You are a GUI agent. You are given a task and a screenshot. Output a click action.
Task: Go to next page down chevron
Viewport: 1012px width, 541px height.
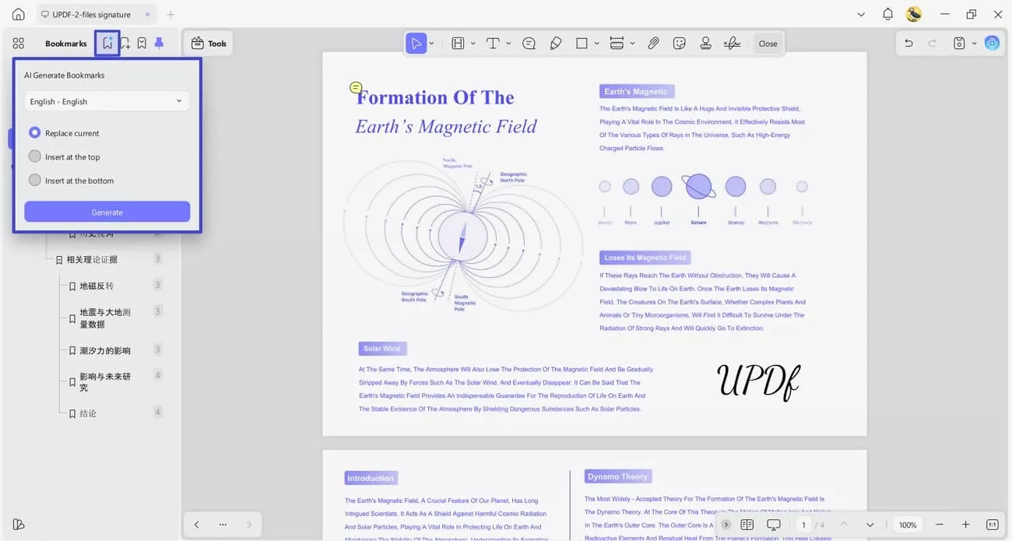[x=870, y=525]
